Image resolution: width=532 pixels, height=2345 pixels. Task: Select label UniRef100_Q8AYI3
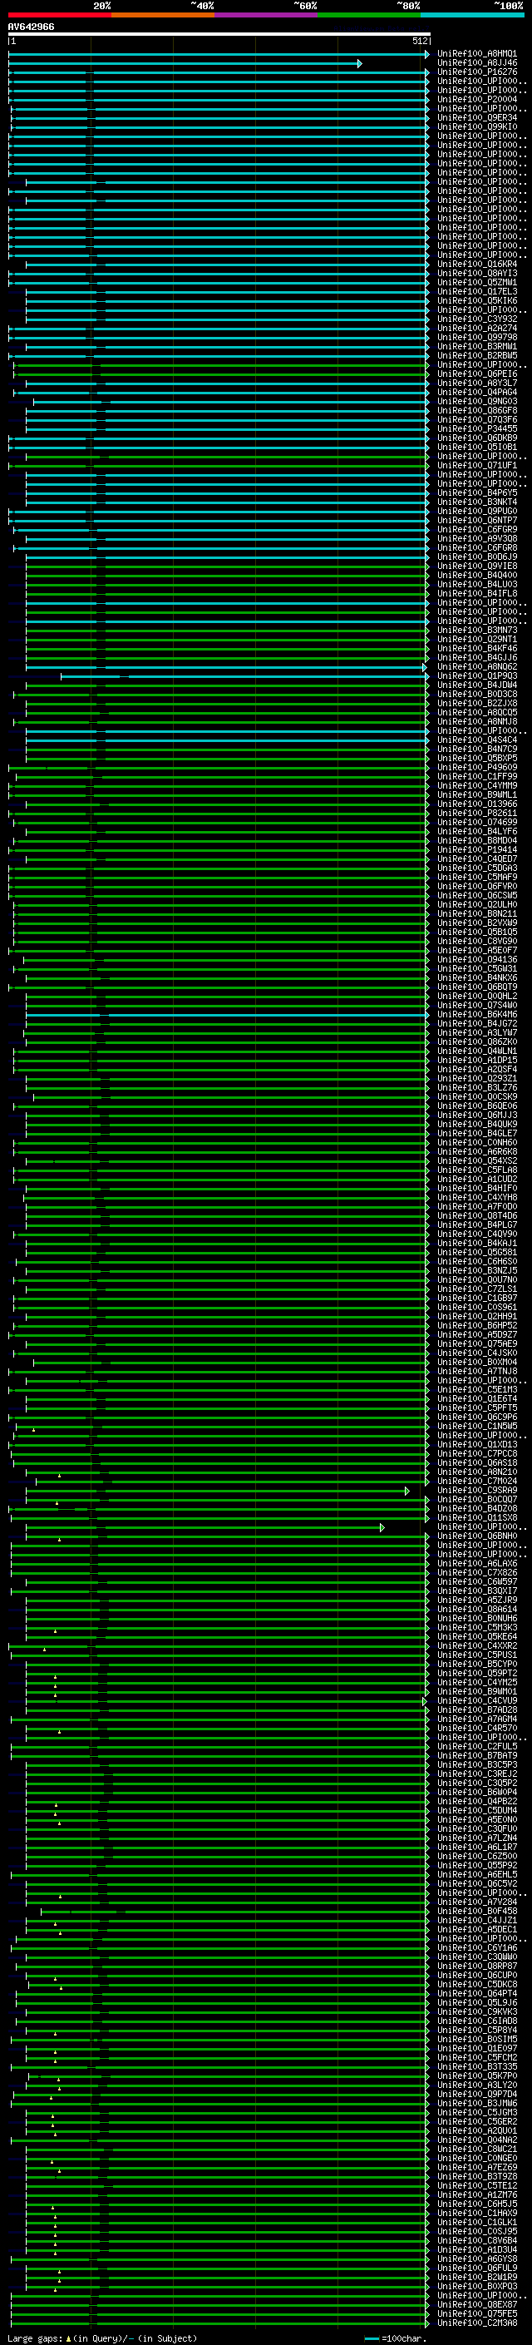(x=476, y=273)
